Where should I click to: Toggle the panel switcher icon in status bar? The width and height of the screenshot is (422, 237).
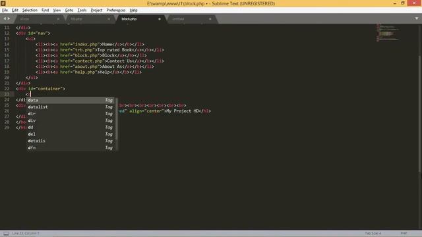(x=6, y=233)
